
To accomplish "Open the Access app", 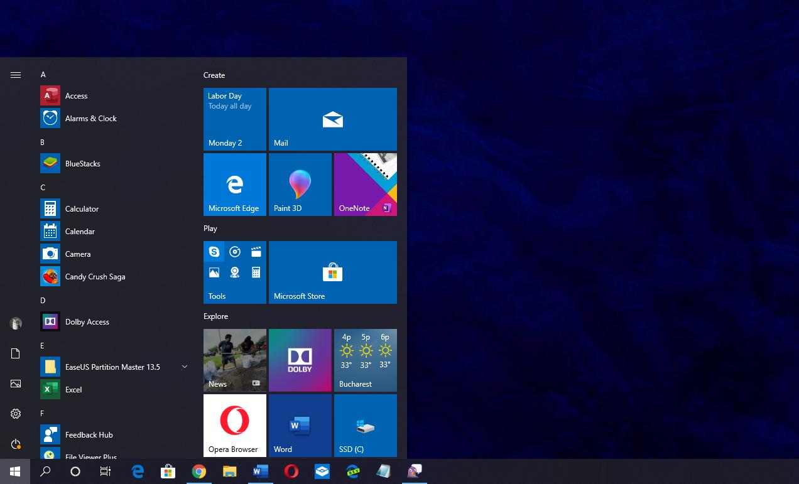I will [x=114, y=95].
